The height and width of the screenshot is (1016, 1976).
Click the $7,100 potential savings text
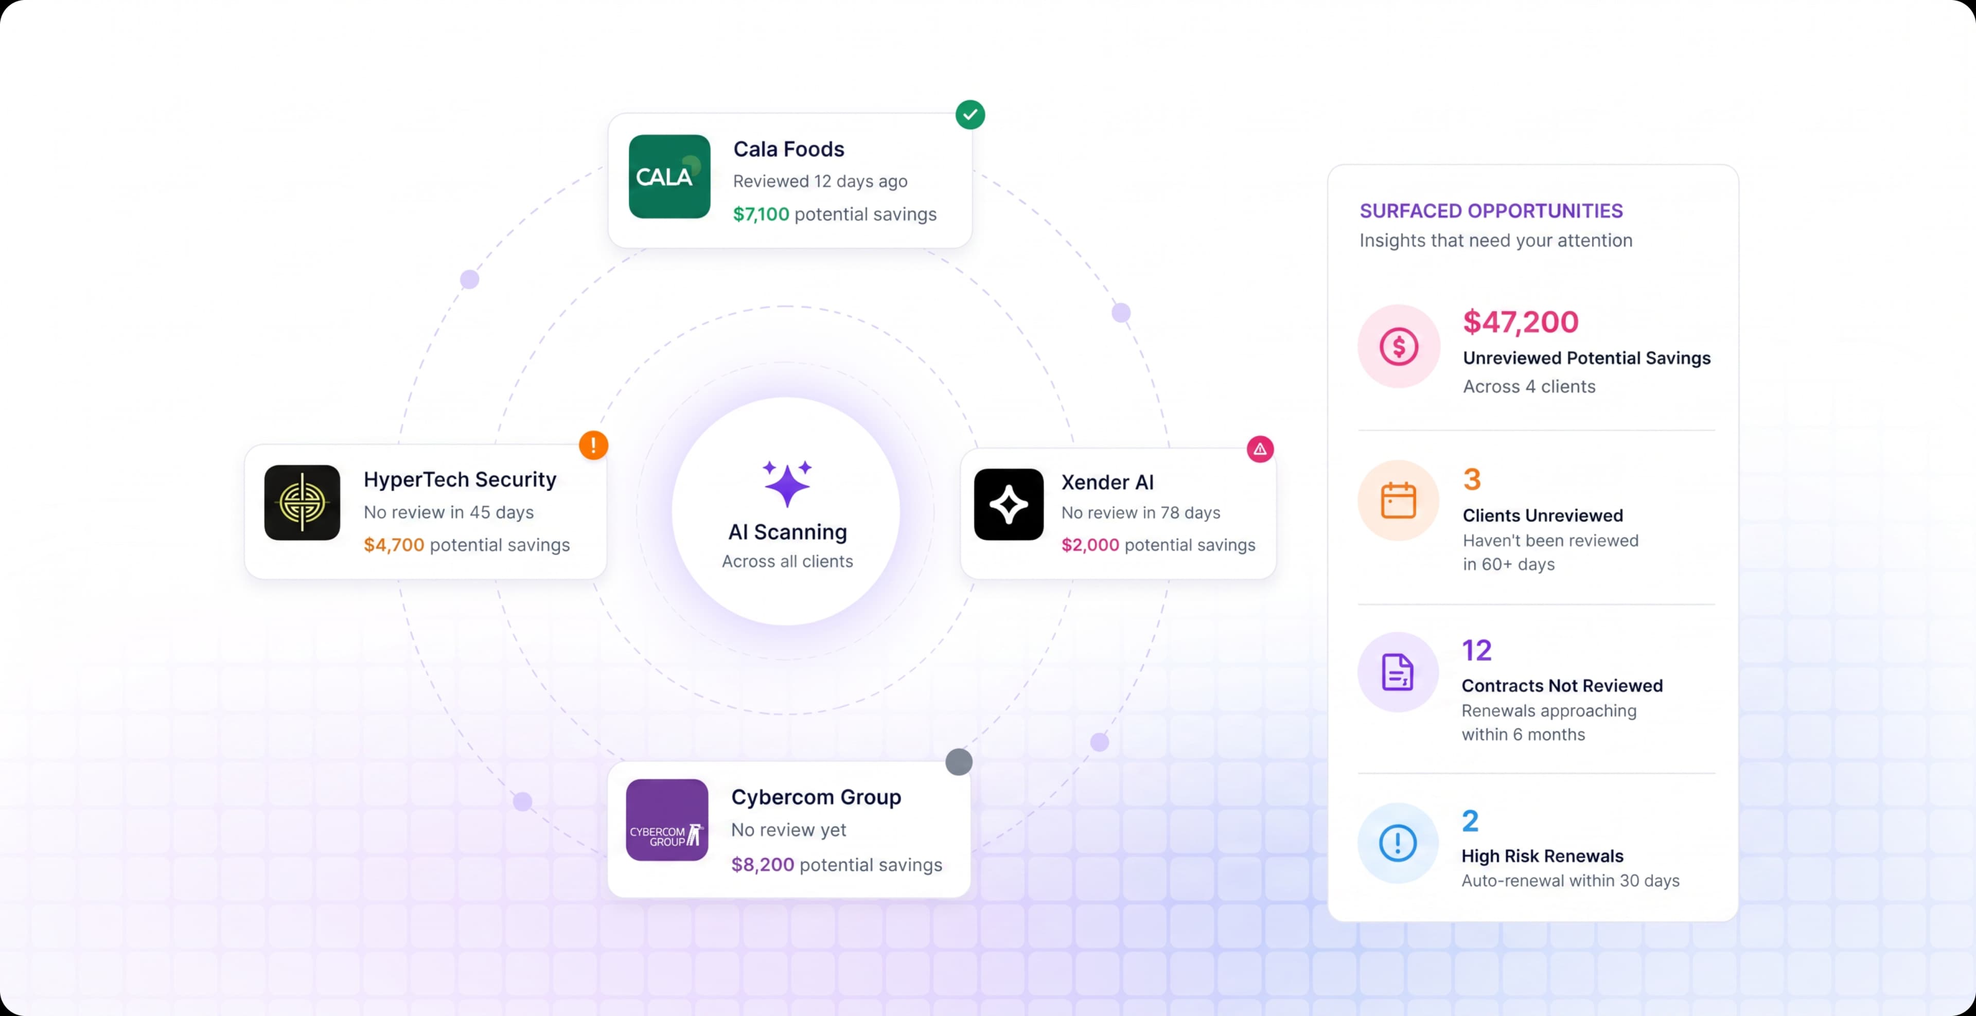click(x=835, y=214)
